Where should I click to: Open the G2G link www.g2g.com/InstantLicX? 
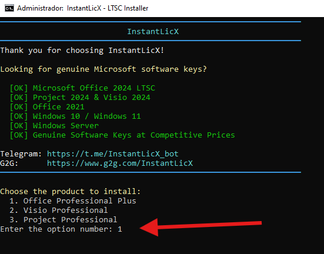pyautogui.click(x=120, y=163)
